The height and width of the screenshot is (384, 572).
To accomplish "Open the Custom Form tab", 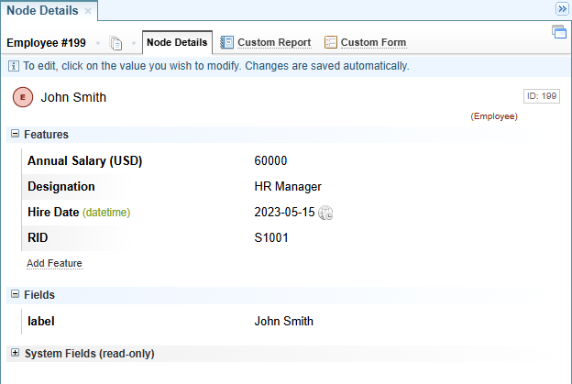I will [x=373, y=42].
